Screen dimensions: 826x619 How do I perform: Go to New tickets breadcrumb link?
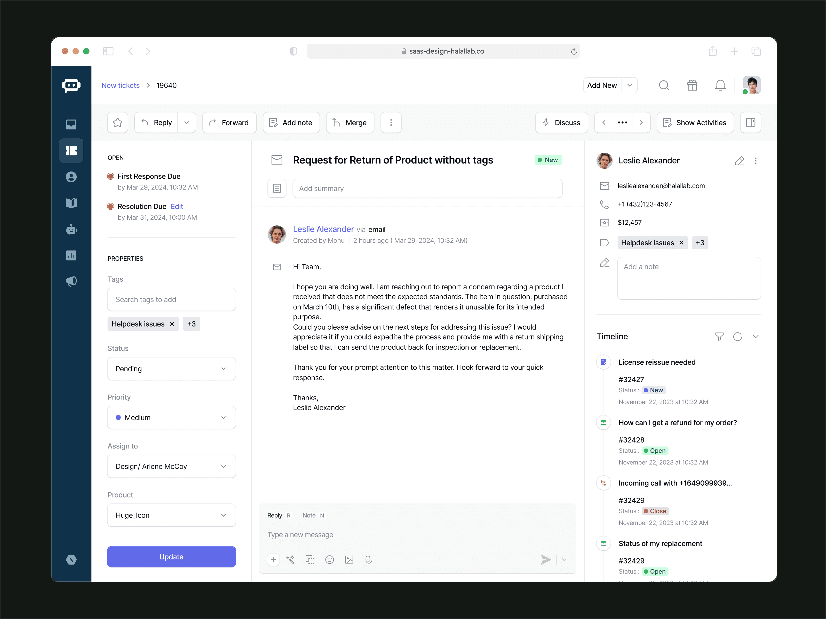[121, 85]
